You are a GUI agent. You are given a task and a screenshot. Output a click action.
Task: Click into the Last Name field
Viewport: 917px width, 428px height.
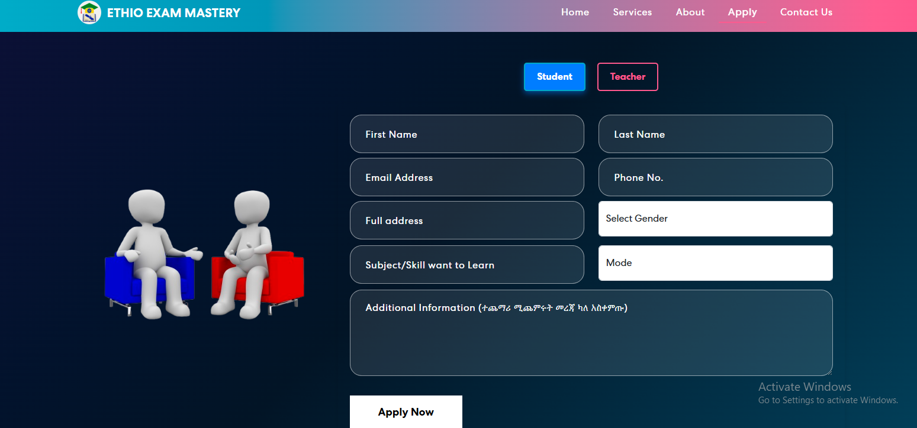716,134
